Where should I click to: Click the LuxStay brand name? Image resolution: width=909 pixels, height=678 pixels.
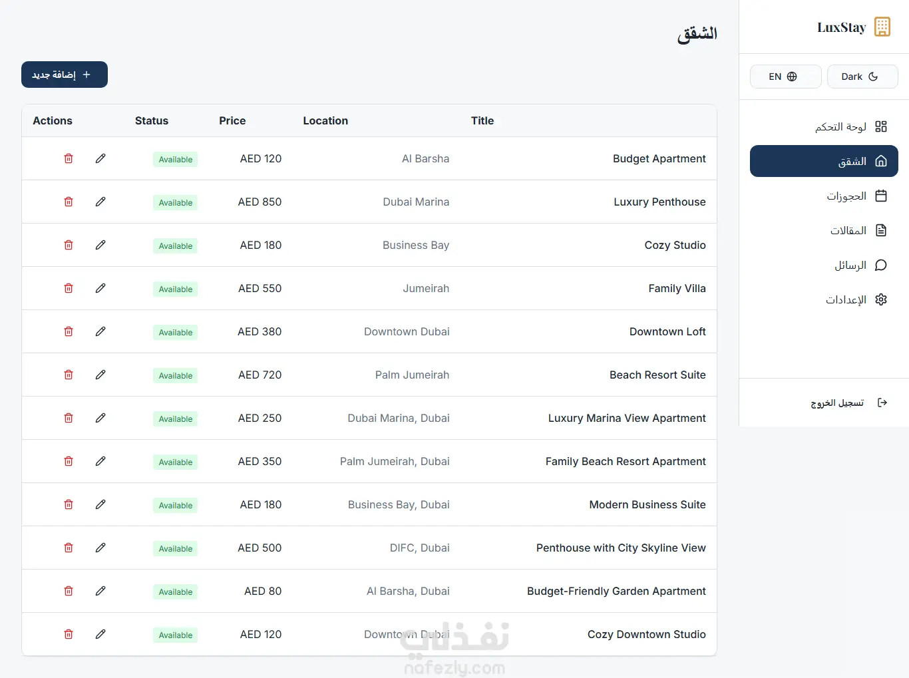pos(842,27)
